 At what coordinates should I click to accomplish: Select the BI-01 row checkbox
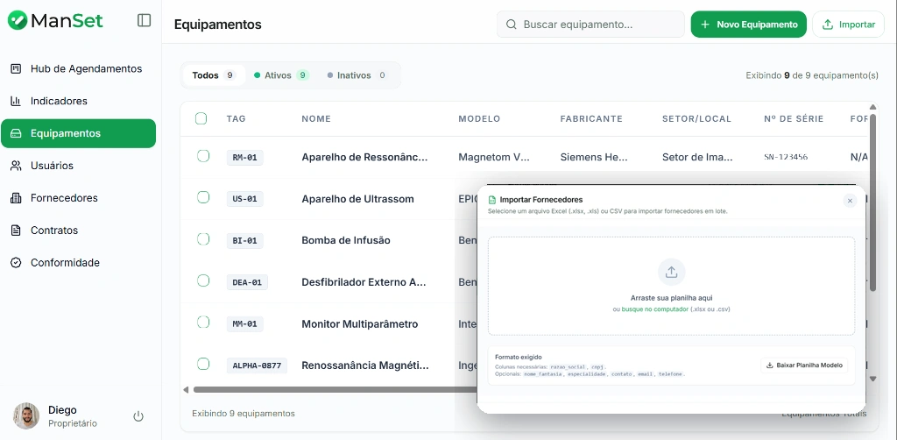click(203, 239)
